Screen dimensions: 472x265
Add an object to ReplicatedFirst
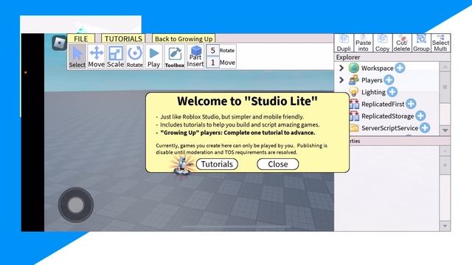pyautogui.click(x=411, y=104)
